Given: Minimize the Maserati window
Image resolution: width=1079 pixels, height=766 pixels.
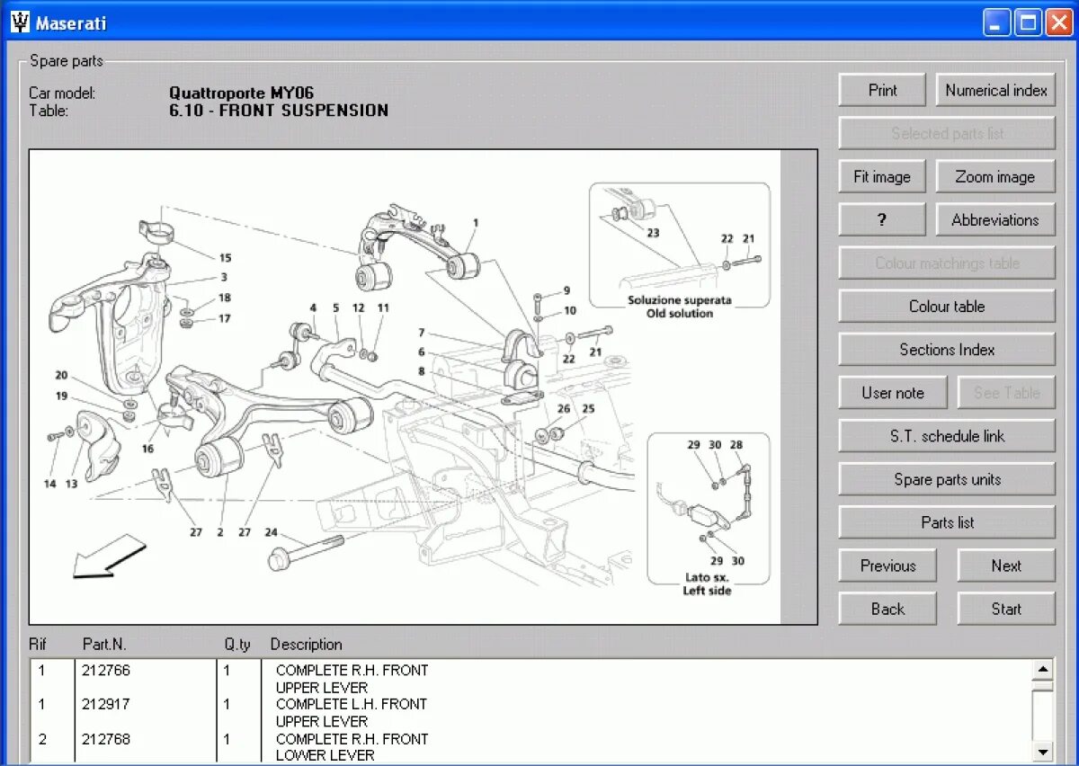Looking at the screenshot, I should point(997,22).
